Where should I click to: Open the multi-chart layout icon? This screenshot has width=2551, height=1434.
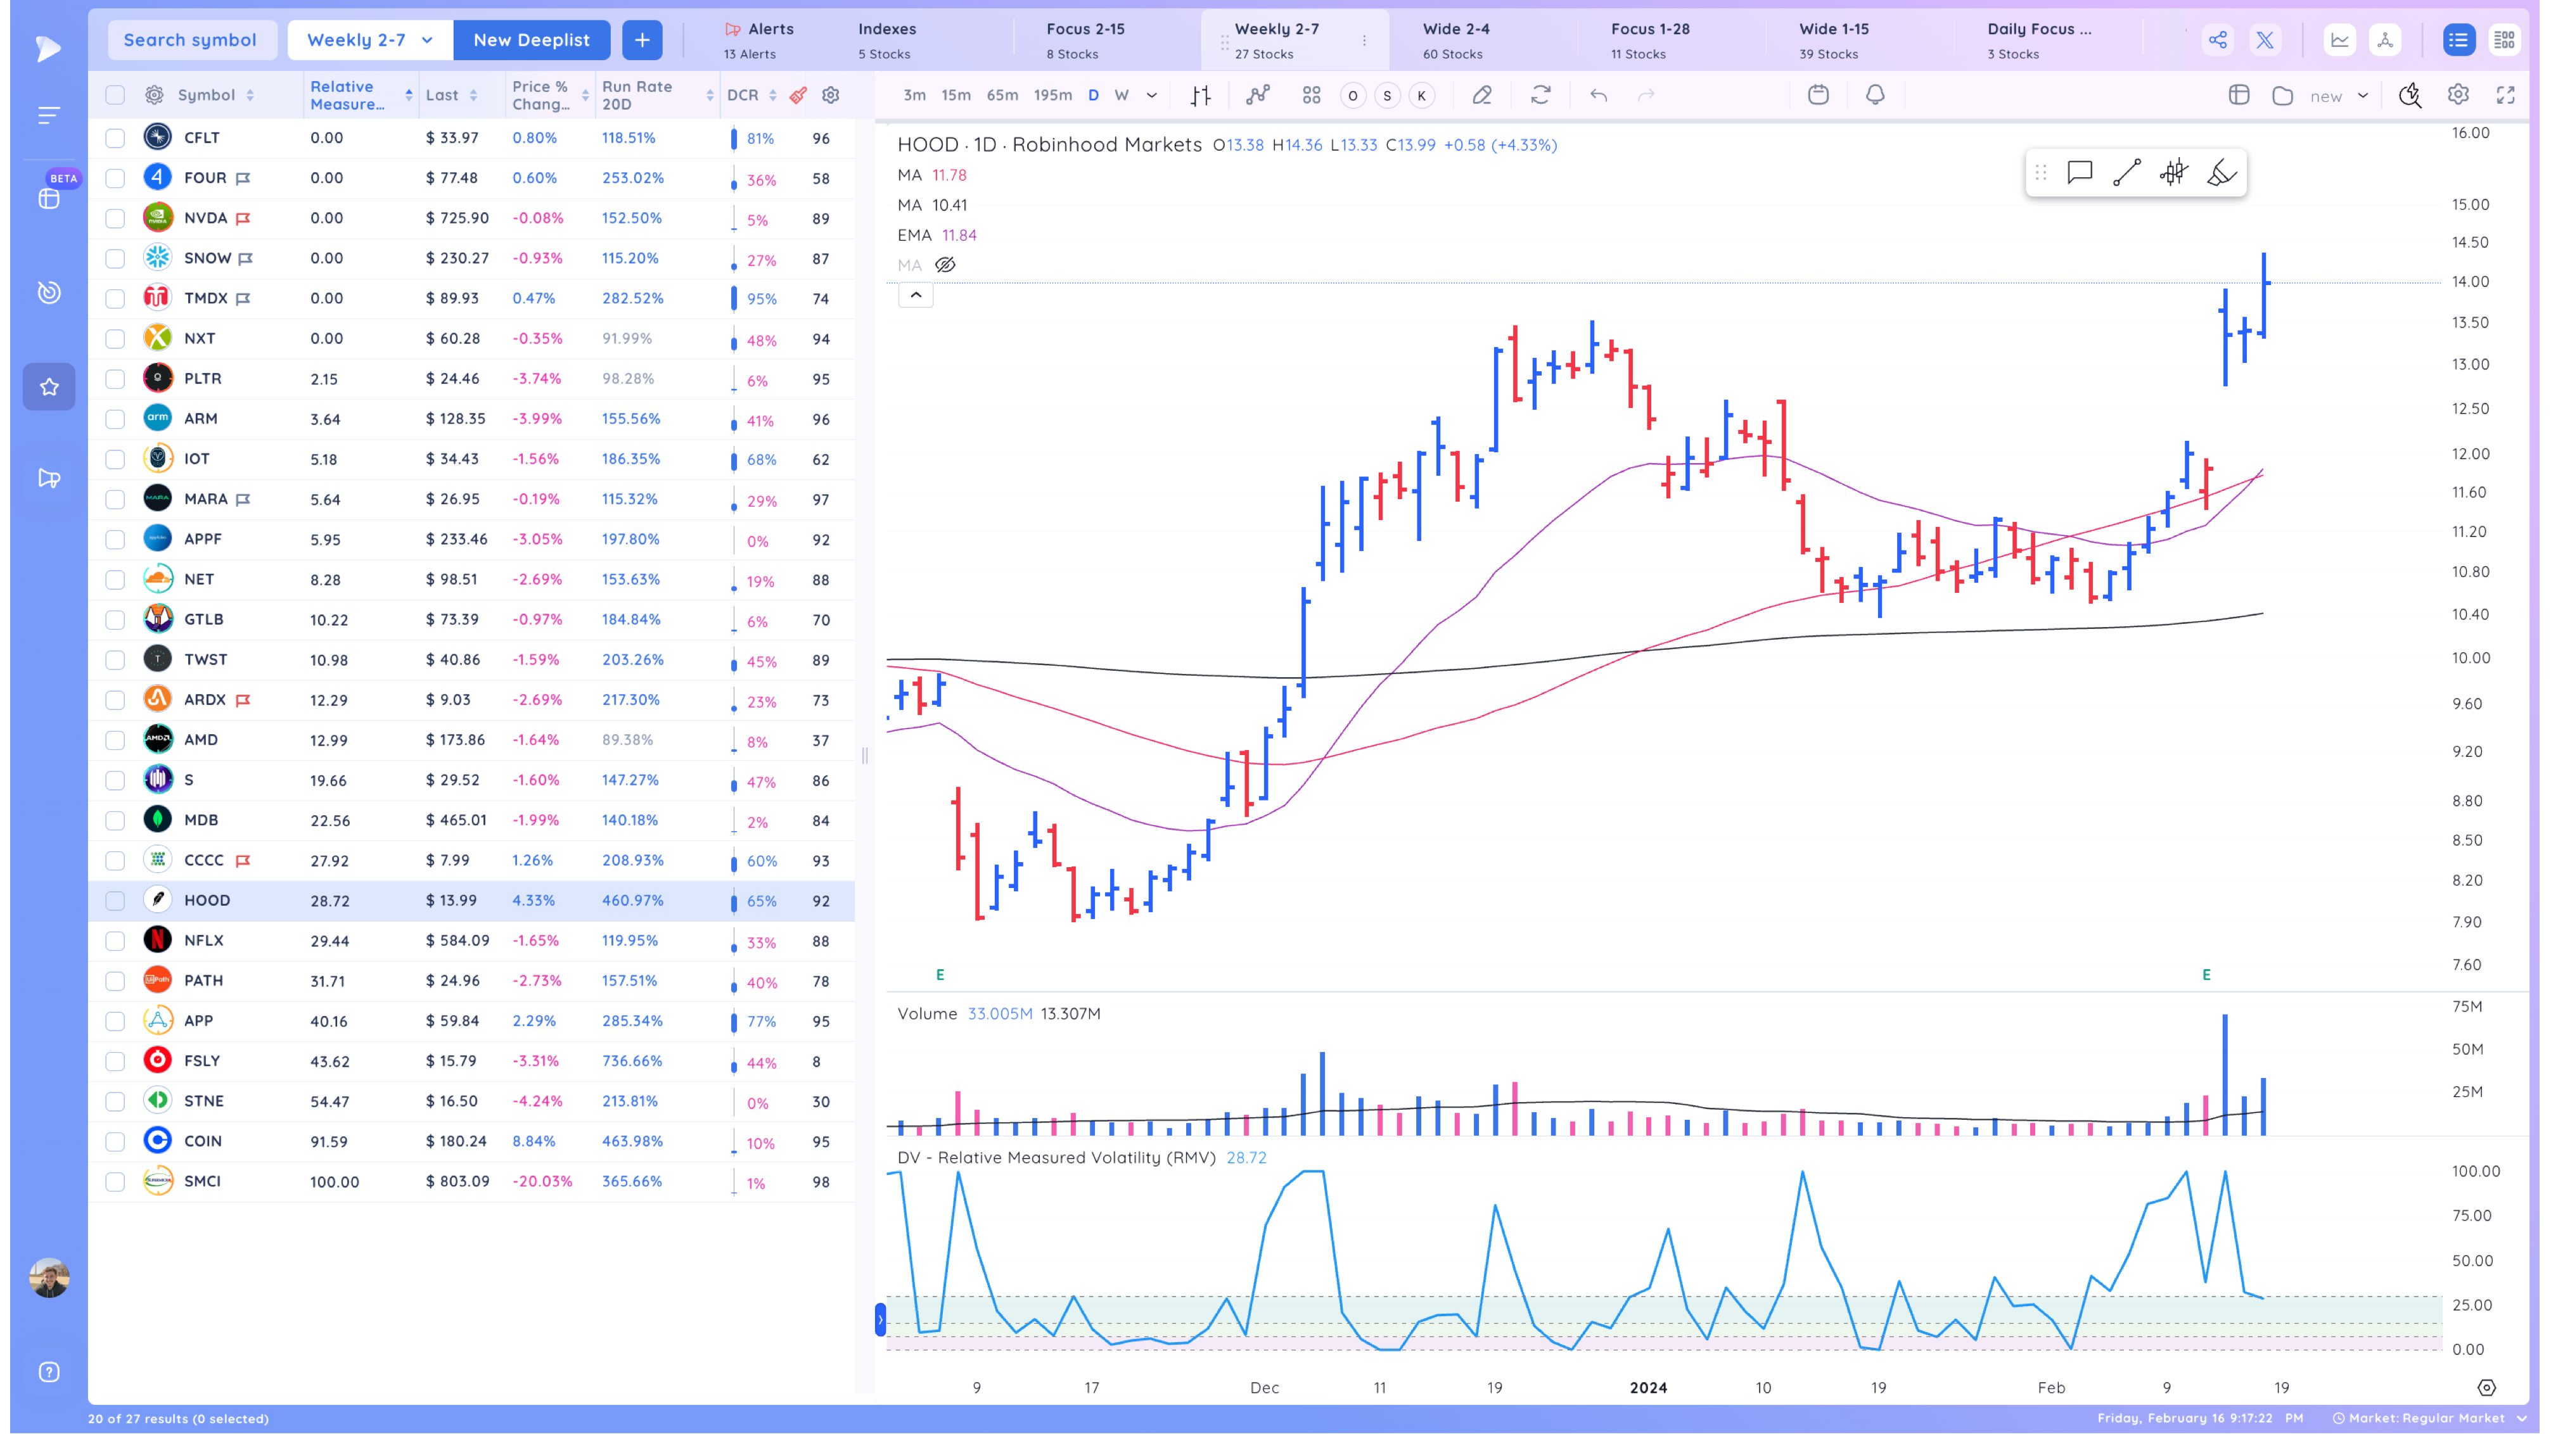[1311, 95]
